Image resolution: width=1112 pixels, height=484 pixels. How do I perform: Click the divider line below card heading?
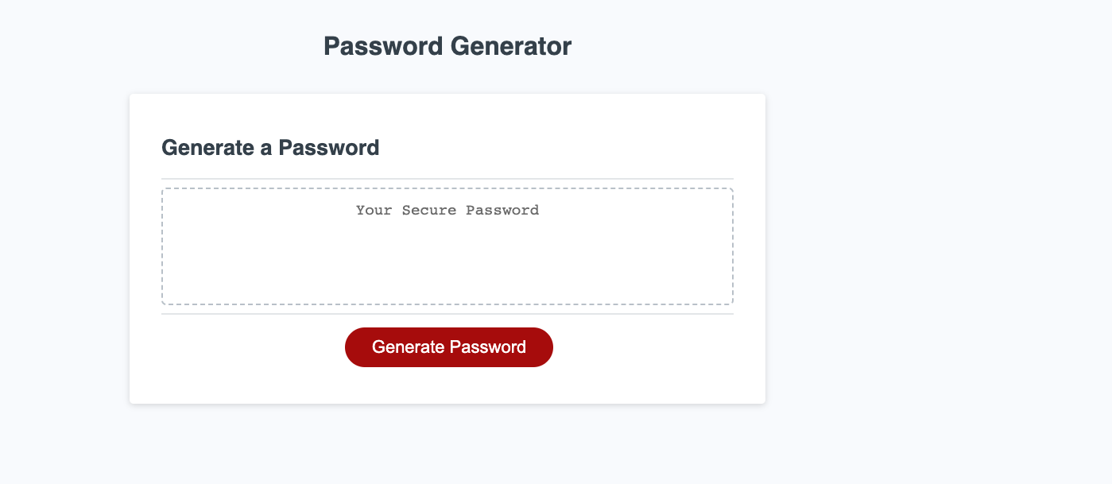tap(447, 179)
